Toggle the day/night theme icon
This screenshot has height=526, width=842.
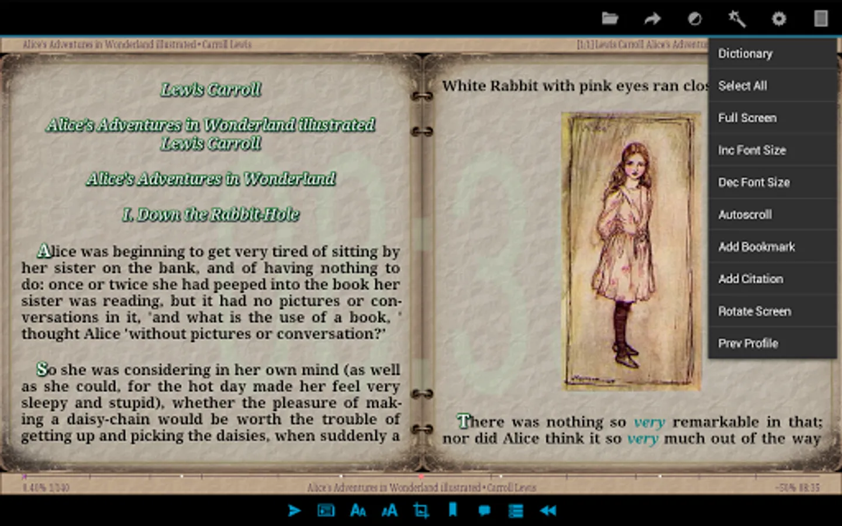695,19
